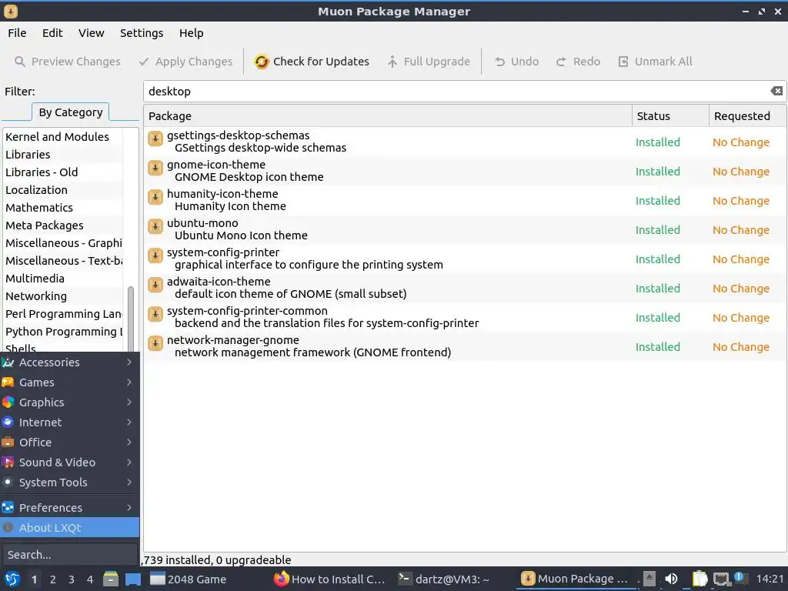Screen dimensions: 788x591
Task: Click the start menu Search field
Action: click(69, 555)
